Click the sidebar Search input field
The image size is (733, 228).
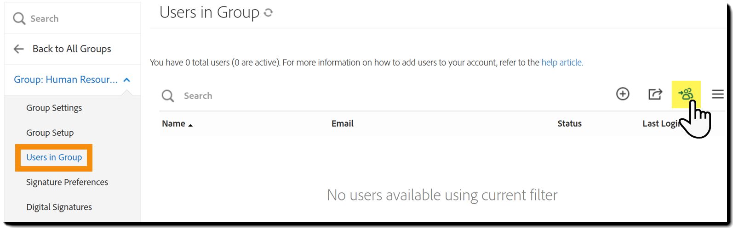[x=78, y=19]
